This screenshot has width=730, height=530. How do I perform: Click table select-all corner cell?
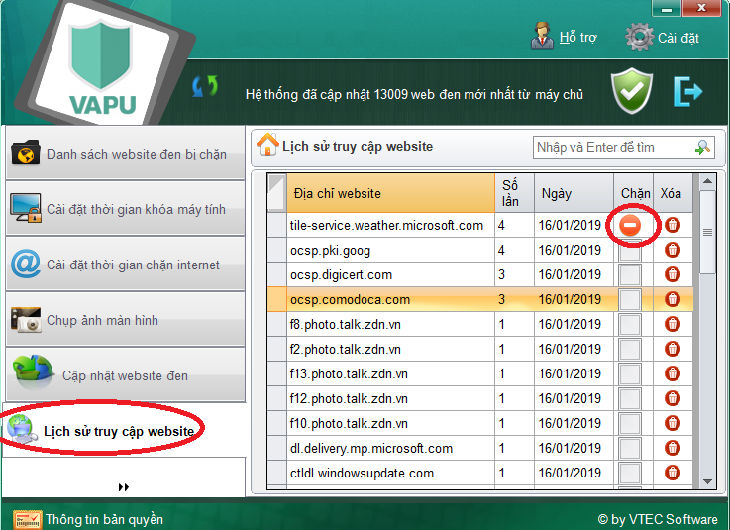tap(277, 193)
